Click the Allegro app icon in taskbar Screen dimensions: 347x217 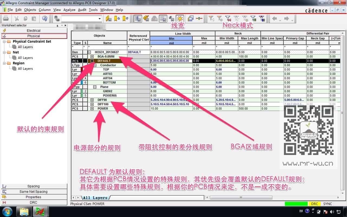[x=41, y=211]
